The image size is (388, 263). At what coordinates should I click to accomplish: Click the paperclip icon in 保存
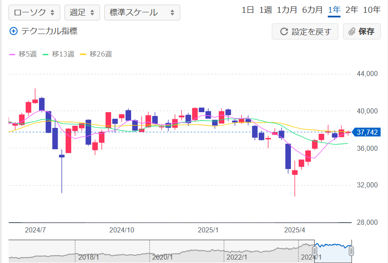pos(352,31)
